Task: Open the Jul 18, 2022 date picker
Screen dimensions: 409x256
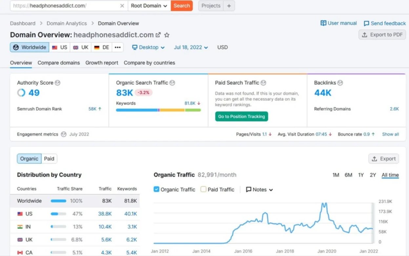Action: [191, 47]
